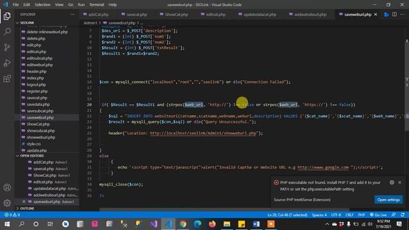This screenshot has width=409, height=230.
Task: Click Ln 20, Col 46 cursor position
Action: pyautogui.click(x=287, y=215)
